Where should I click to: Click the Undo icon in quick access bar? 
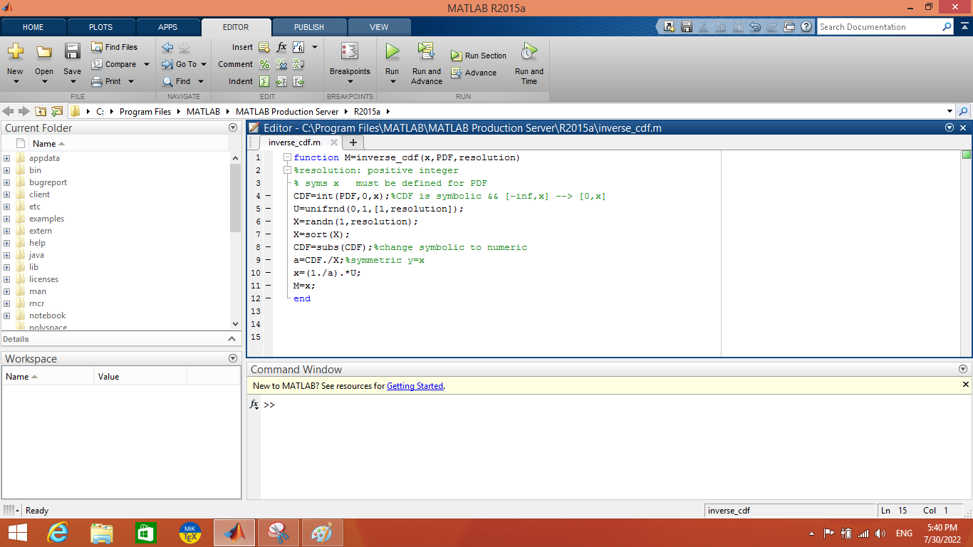[x=755, y=27]
